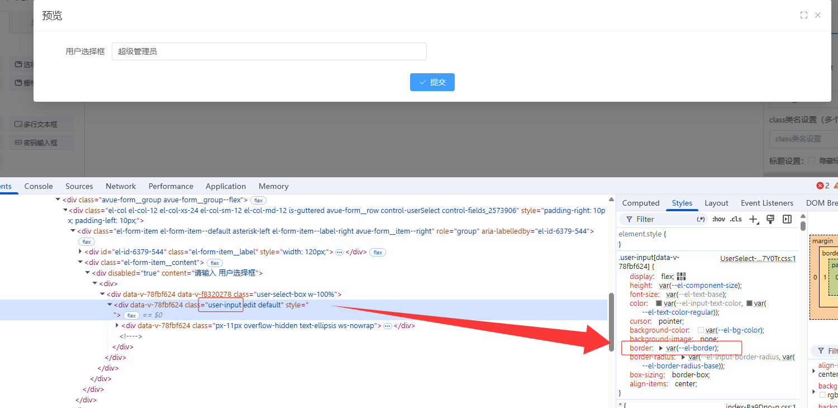Expand the el-form-item__label div node
This screenshot has height=408, width=838.
click(80, 252)
